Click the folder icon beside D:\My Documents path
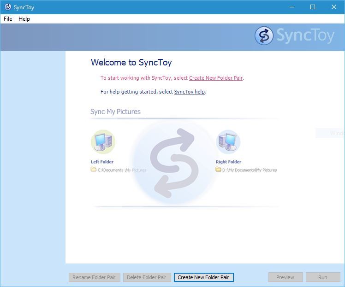 (218, 170)
